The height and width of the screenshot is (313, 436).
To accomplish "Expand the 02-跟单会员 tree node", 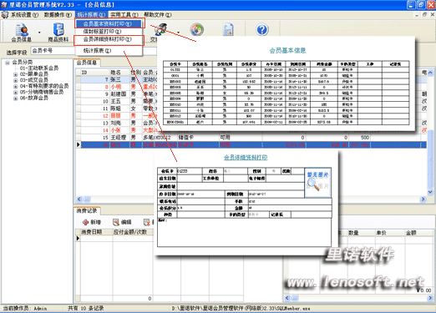I will point(15,74).
